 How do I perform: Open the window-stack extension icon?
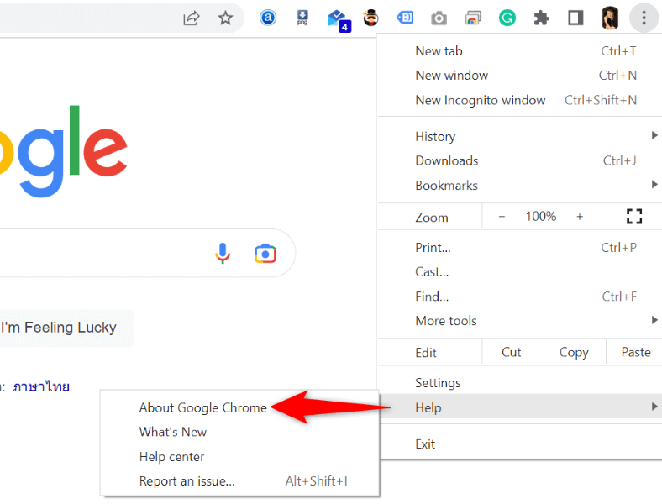[473, 18]
